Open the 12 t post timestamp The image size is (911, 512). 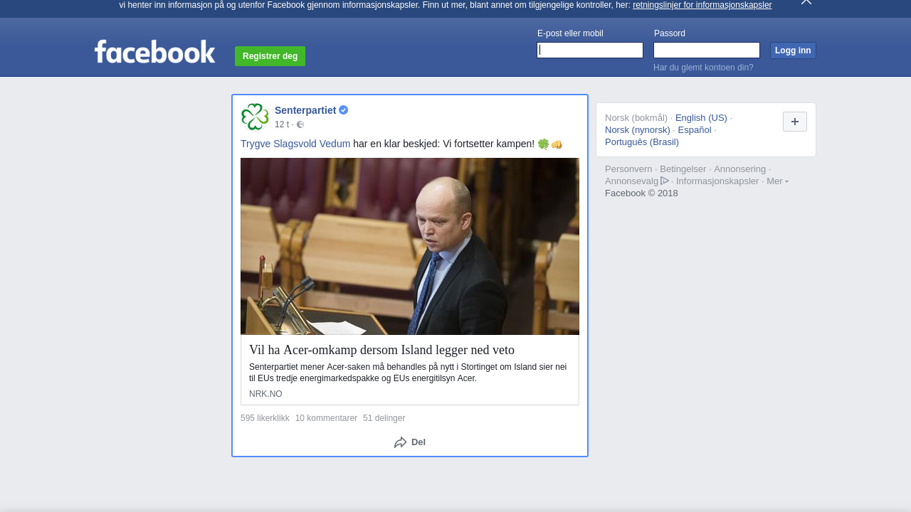click(x=282, y=124)
